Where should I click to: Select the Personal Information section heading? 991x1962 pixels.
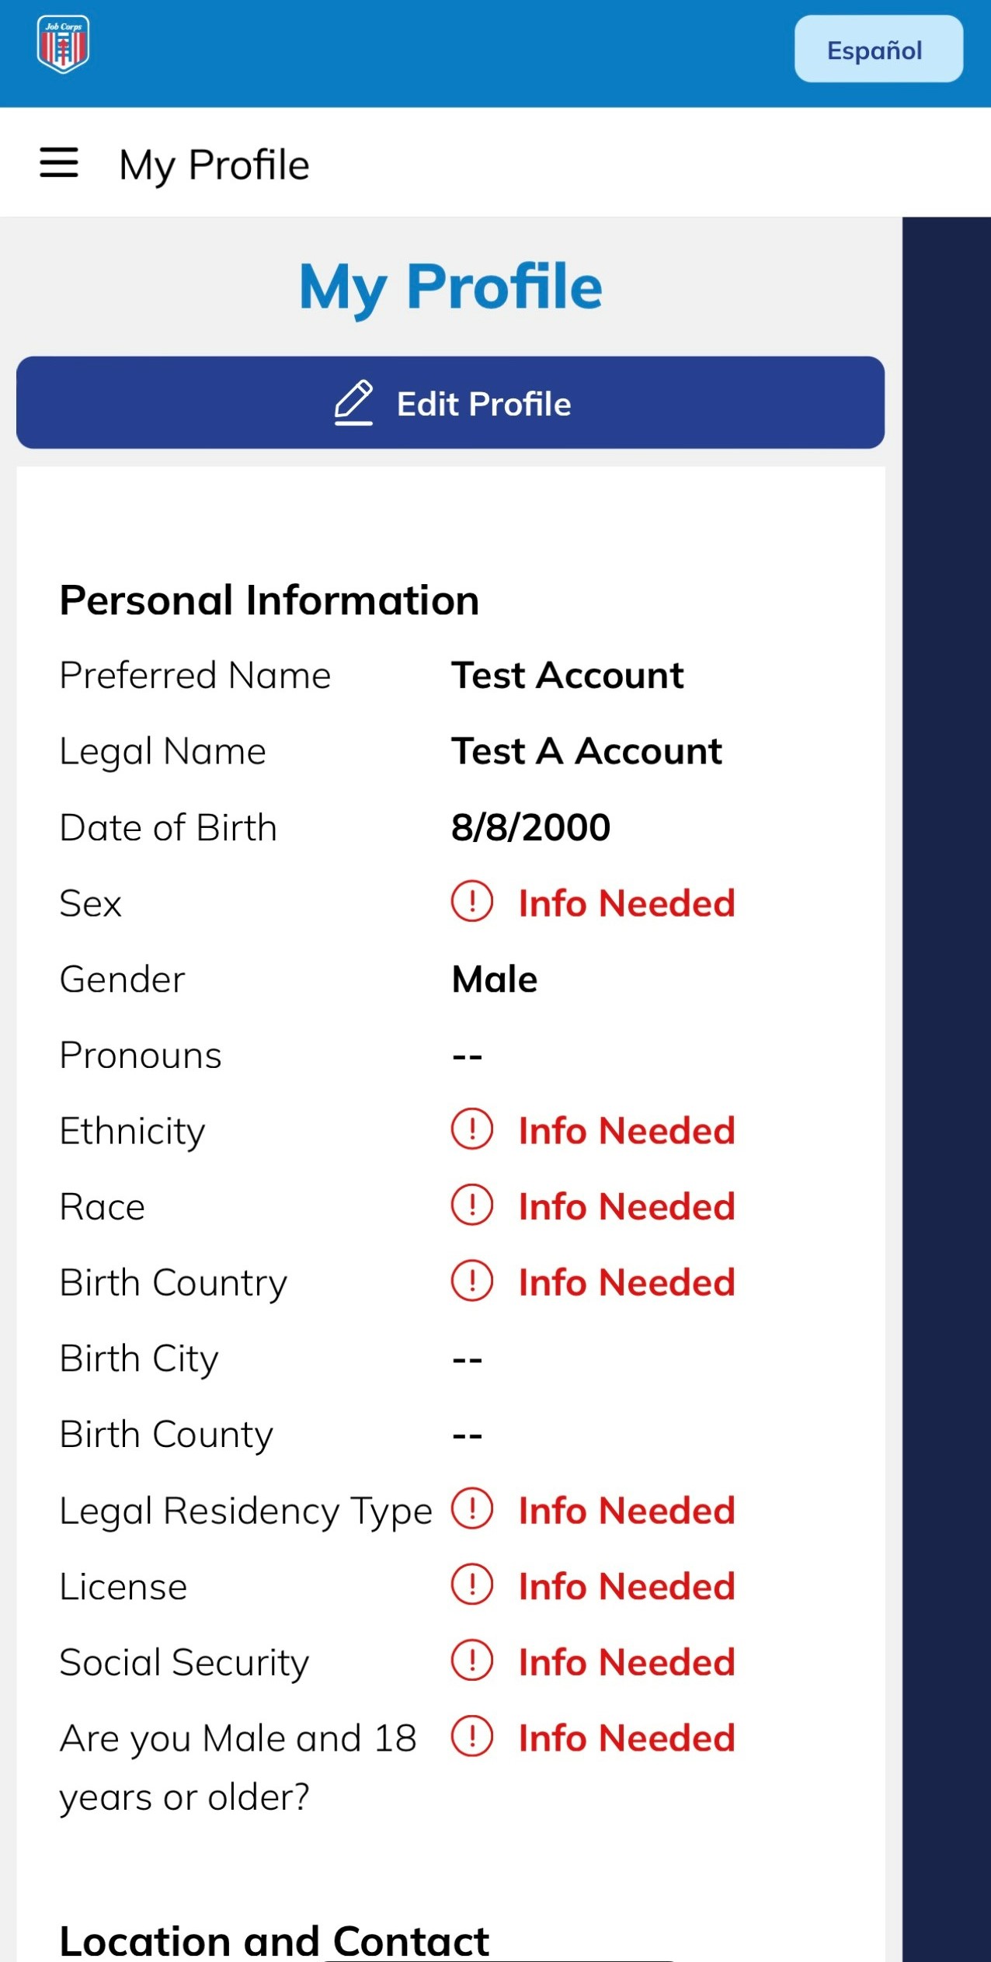point(268,598)
